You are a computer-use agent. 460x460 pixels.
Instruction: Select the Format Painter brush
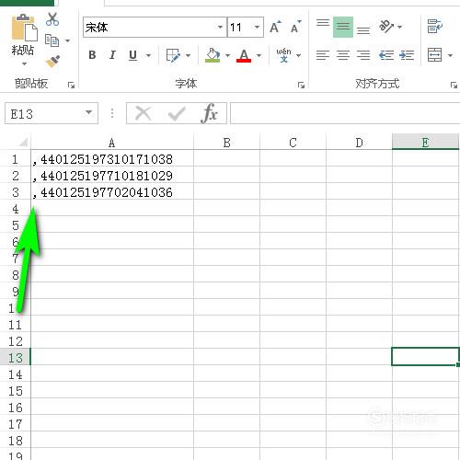[x=52, y=62]
